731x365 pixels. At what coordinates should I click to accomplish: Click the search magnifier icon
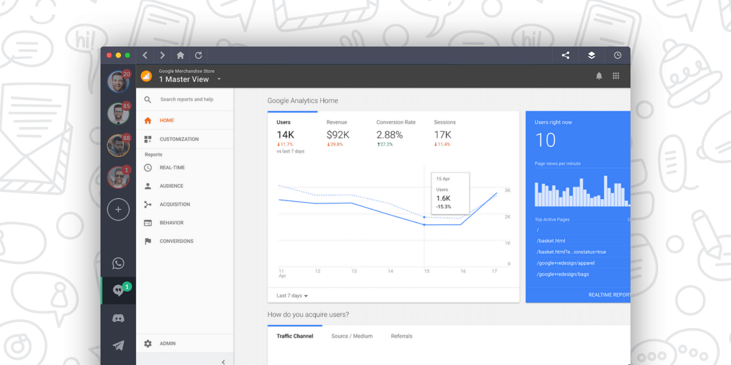click(x=148, y=99)
